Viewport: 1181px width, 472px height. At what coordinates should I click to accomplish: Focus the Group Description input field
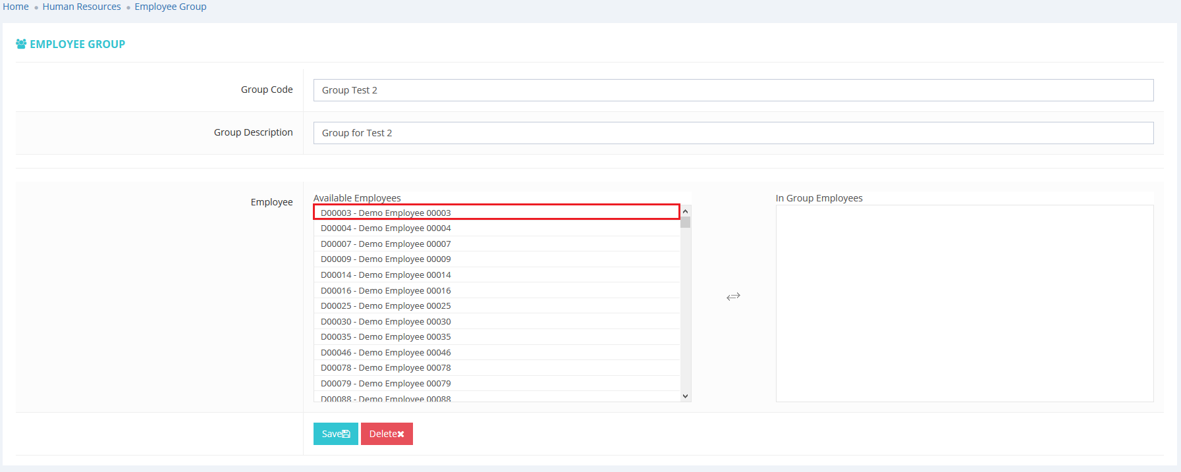[732, 133]
